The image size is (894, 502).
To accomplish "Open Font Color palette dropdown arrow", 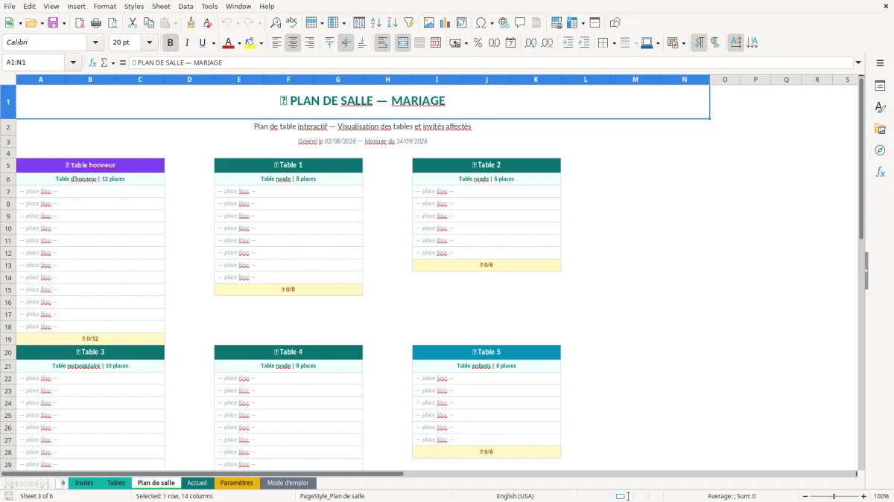I will pyautogui.click(x=238, y=43).
